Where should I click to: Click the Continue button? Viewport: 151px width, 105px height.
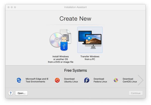click(x=136, y=93)
